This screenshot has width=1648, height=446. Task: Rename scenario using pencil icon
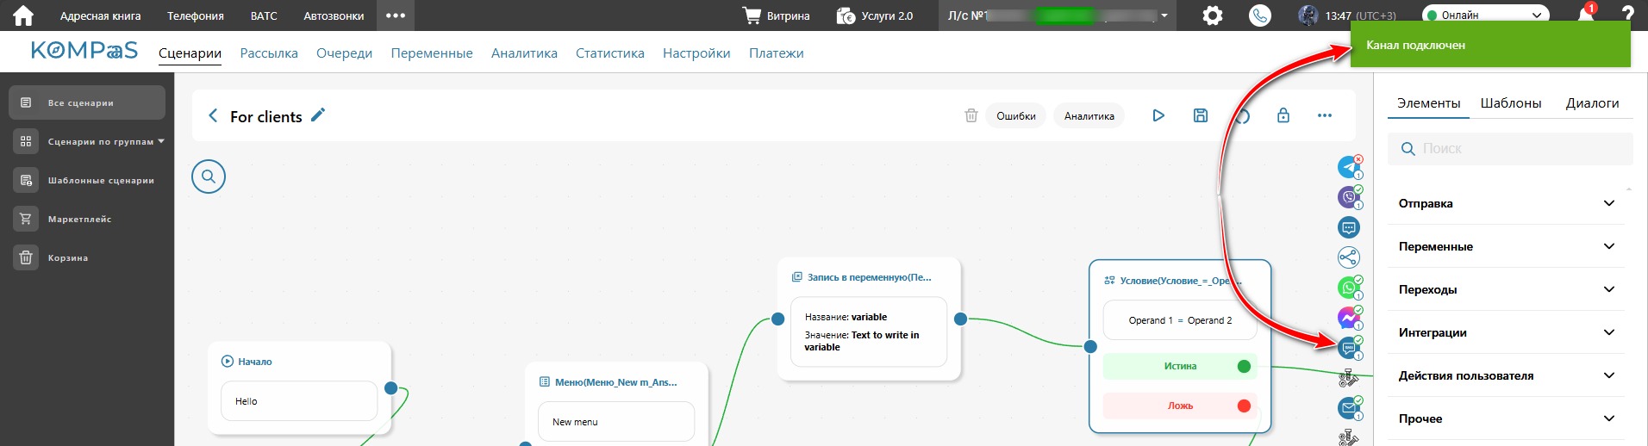click(318, 115)
